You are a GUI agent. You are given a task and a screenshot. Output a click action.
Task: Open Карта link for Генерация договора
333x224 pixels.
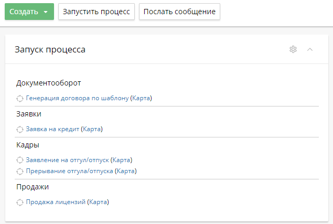pyautogui.click(x=142, y=98)
